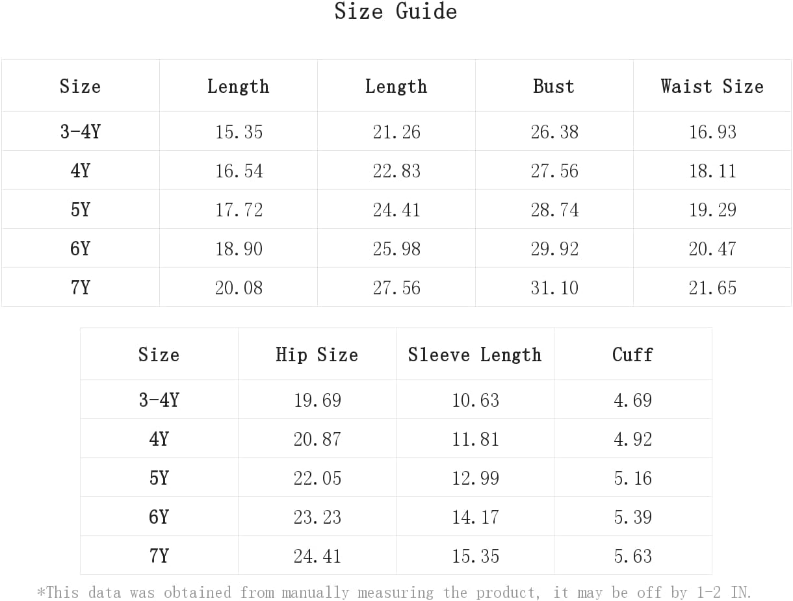This screenshot has width=793, height=601.
Task: Click the Sleeve Length column header
Action: pos(474,355)
